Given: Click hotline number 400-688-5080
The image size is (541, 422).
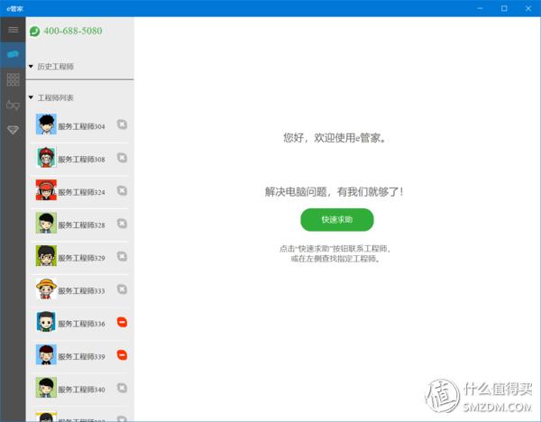Looking at the screenshot, I should coord(73,31).
